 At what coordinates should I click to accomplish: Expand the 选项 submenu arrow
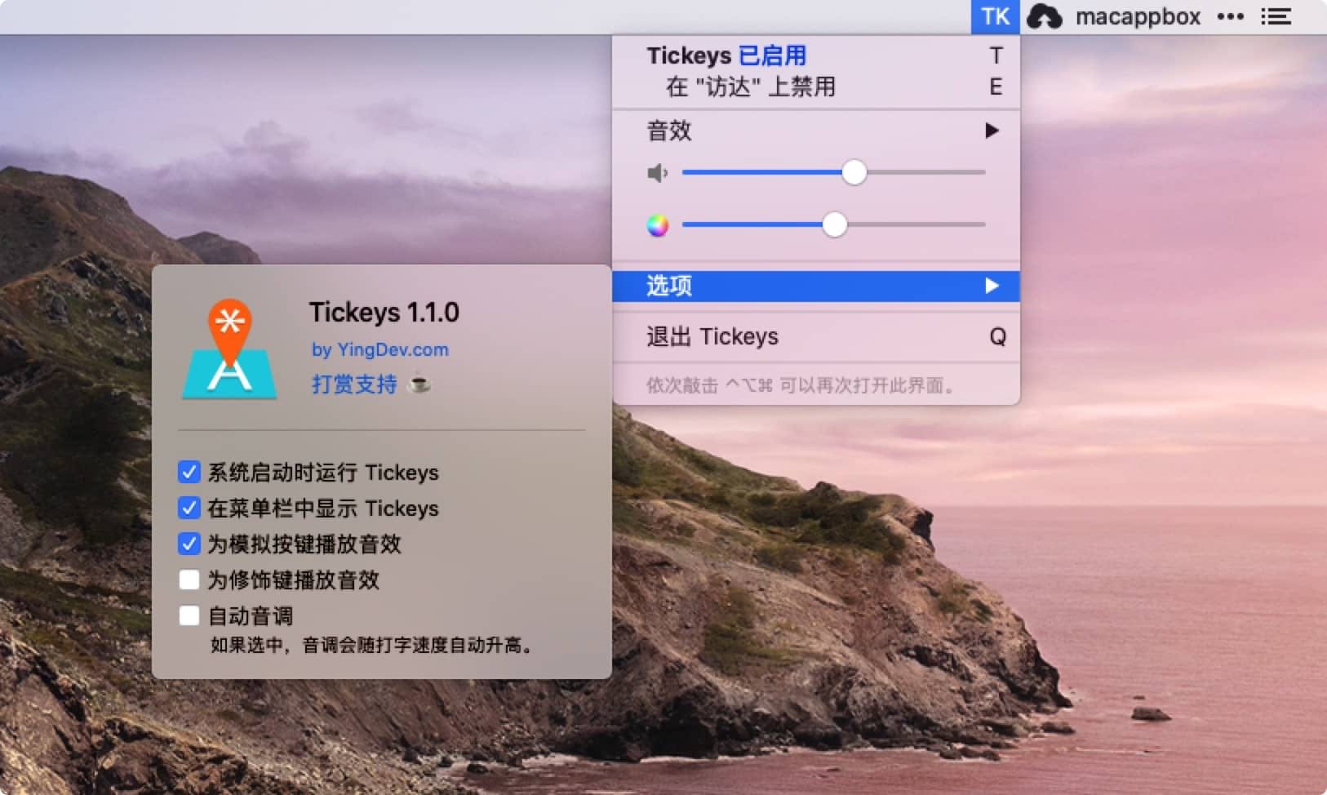(992, 286)
